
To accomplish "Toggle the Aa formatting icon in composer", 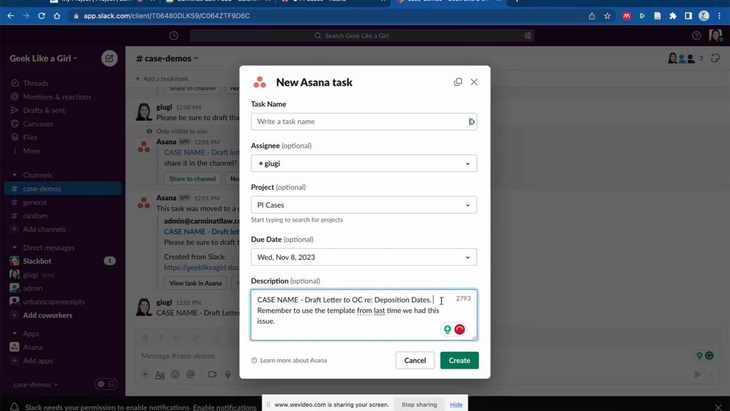I will 160,374.
